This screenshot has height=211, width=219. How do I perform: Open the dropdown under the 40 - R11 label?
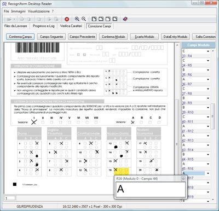pos(208,126)
